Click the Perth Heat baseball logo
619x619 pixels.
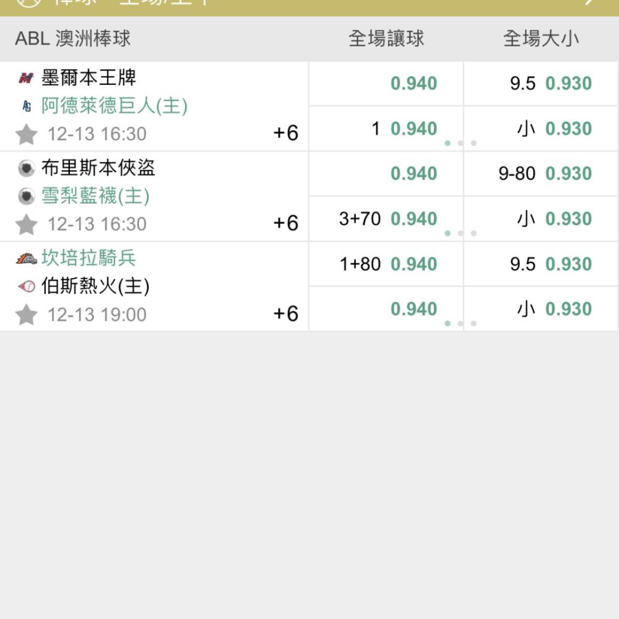pos(27,286)
